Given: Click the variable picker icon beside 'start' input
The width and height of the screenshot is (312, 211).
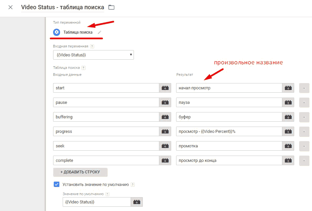Looking at the screenshot, I should pyautogui.click(x=165, y=88).
